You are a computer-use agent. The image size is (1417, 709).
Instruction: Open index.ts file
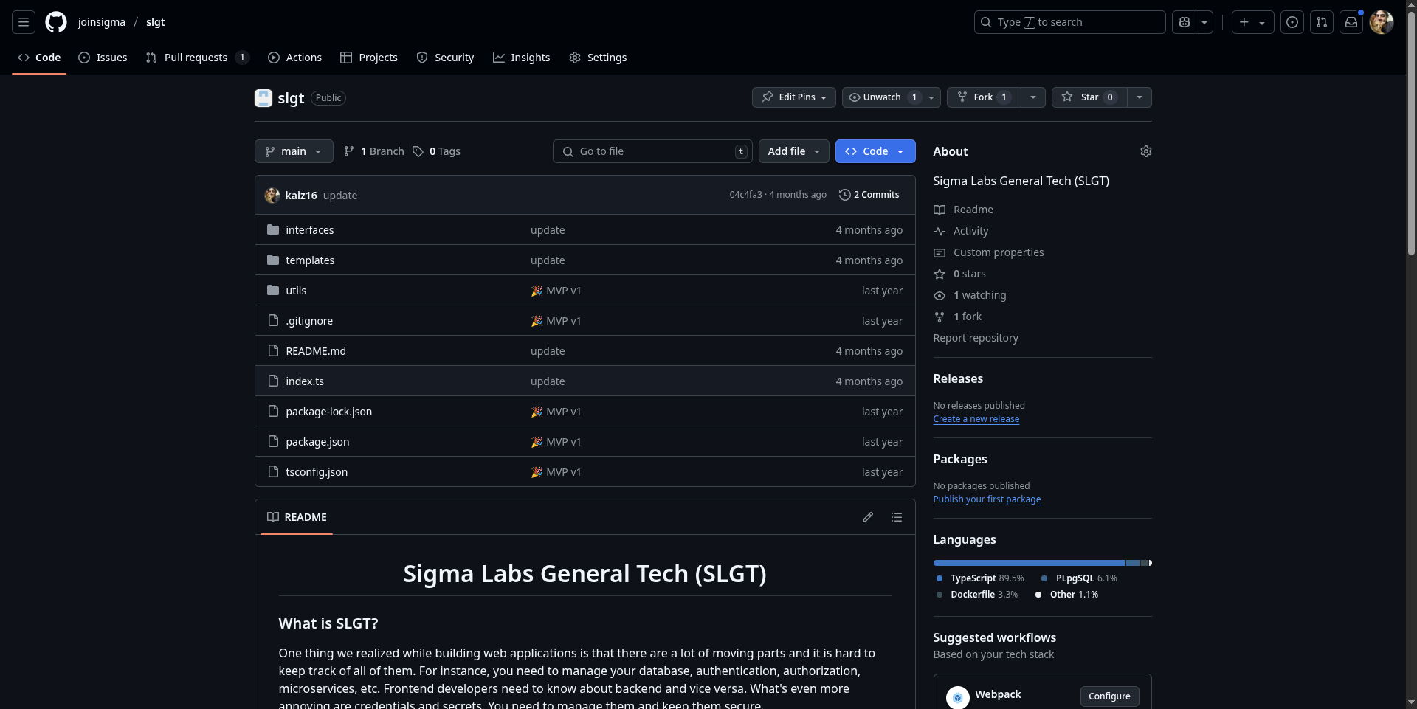point(305,381)
